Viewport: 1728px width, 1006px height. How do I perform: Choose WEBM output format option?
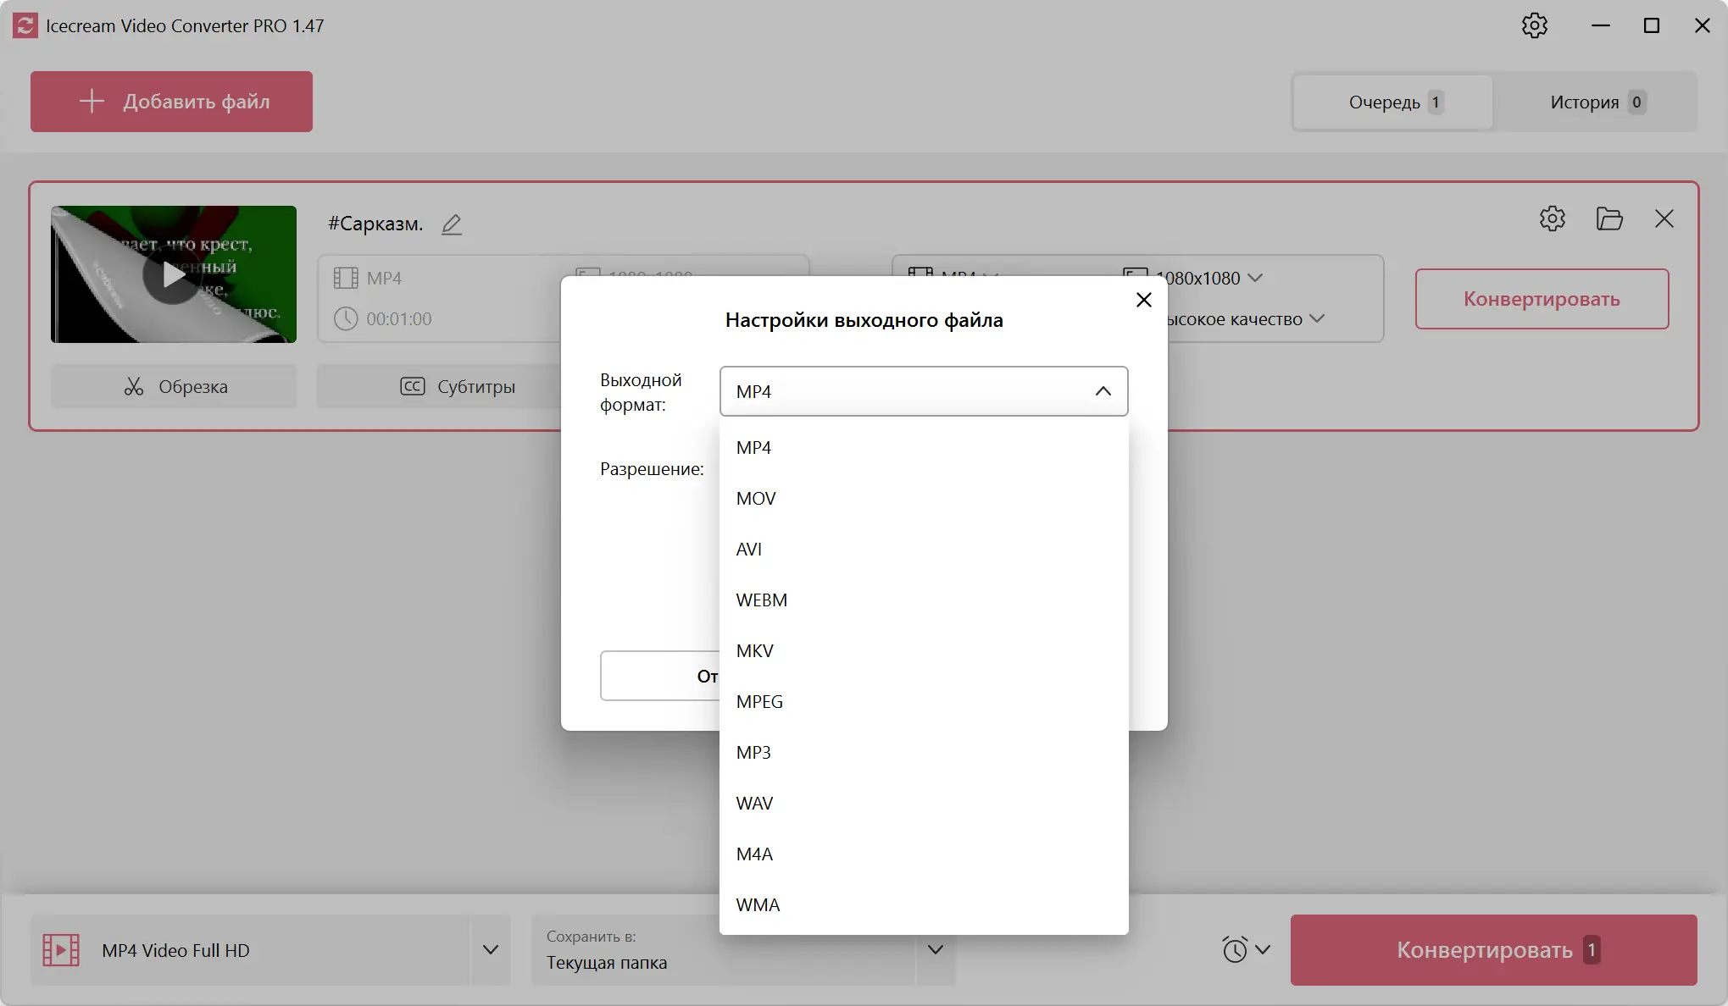click(x=761, y=600)
